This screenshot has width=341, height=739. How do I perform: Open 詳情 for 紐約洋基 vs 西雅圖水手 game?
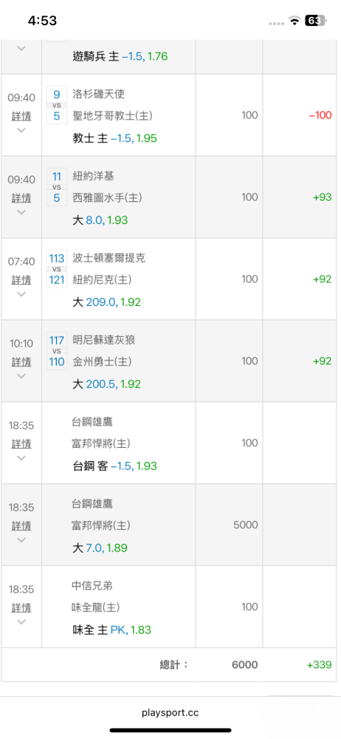[21, 197]
